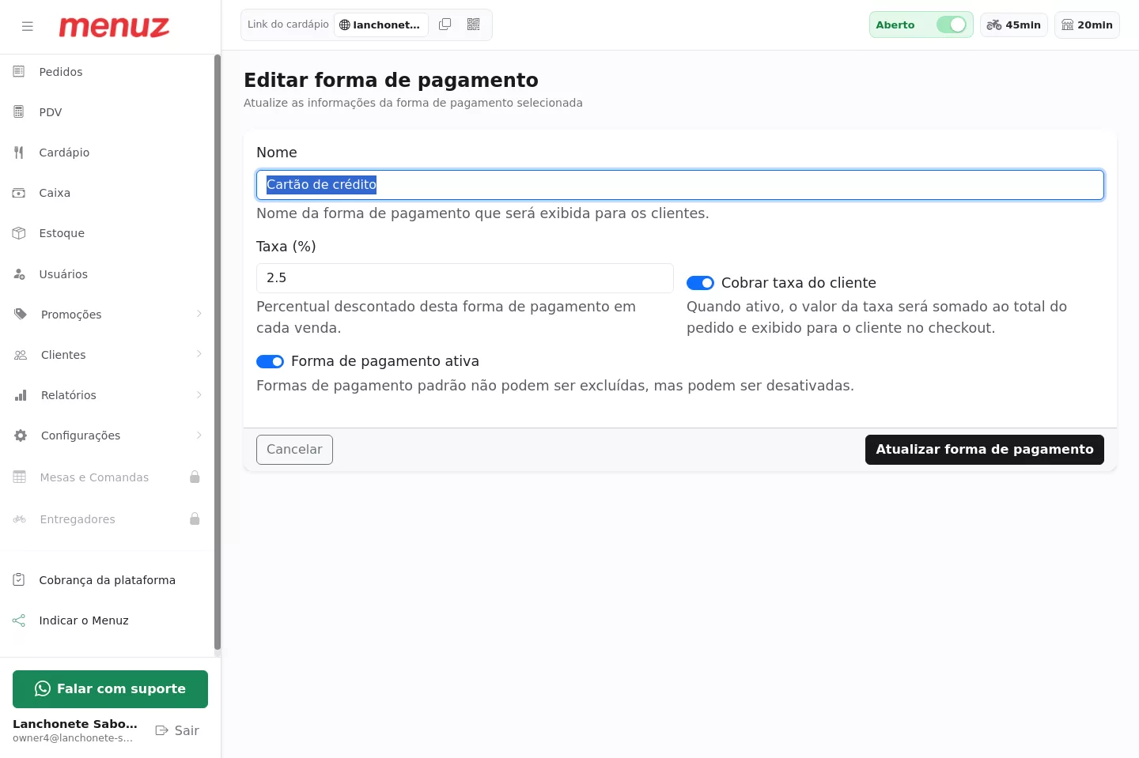Image resolution: width=1139 pixels, height=758 pixels.
Task: Click the hamburger menu icon
Action: point(28,26)
